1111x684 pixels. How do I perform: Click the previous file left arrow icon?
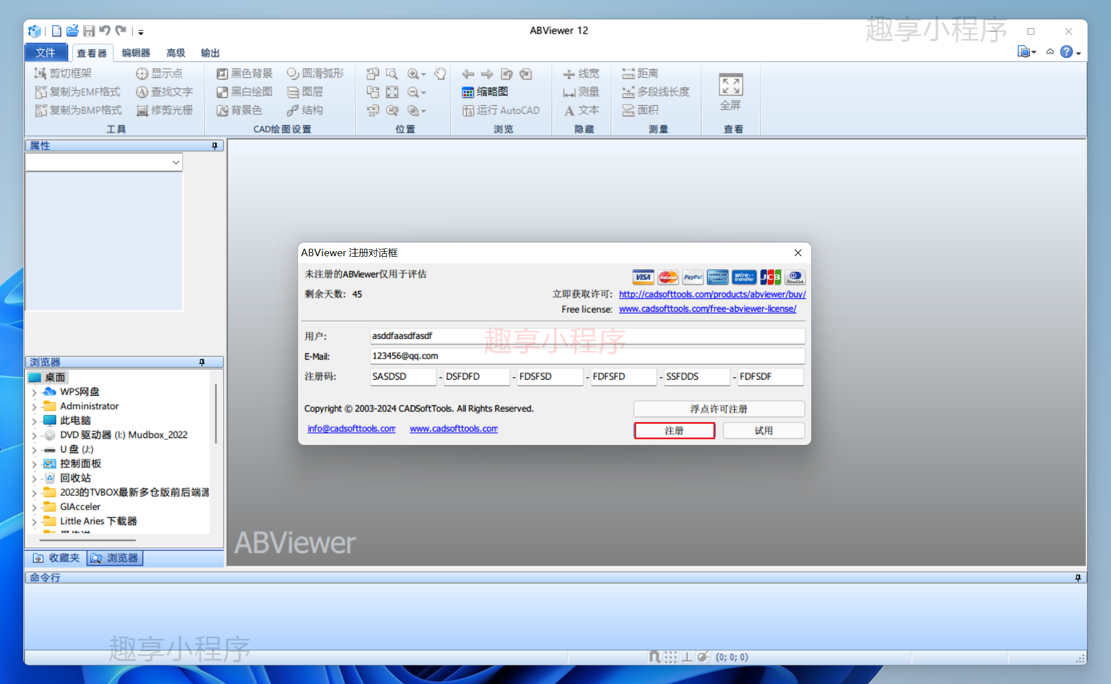tap(468, 74)
